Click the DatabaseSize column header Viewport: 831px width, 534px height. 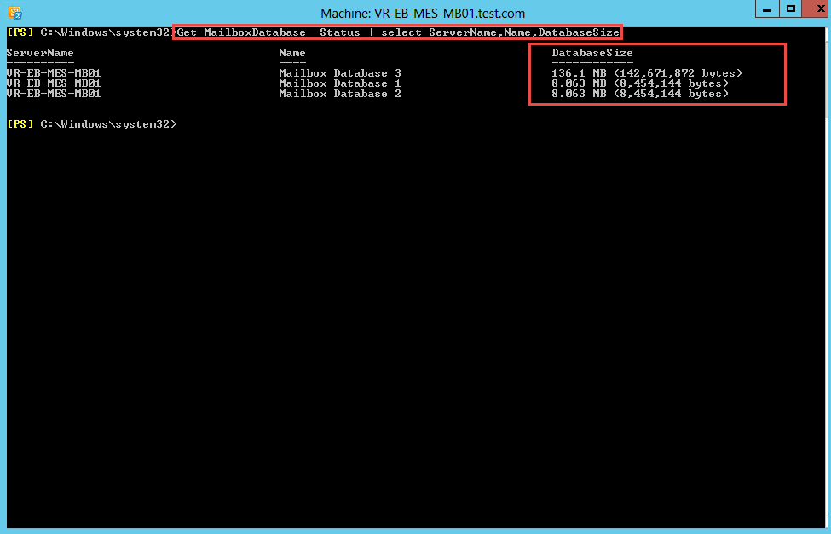pos(592,53)
